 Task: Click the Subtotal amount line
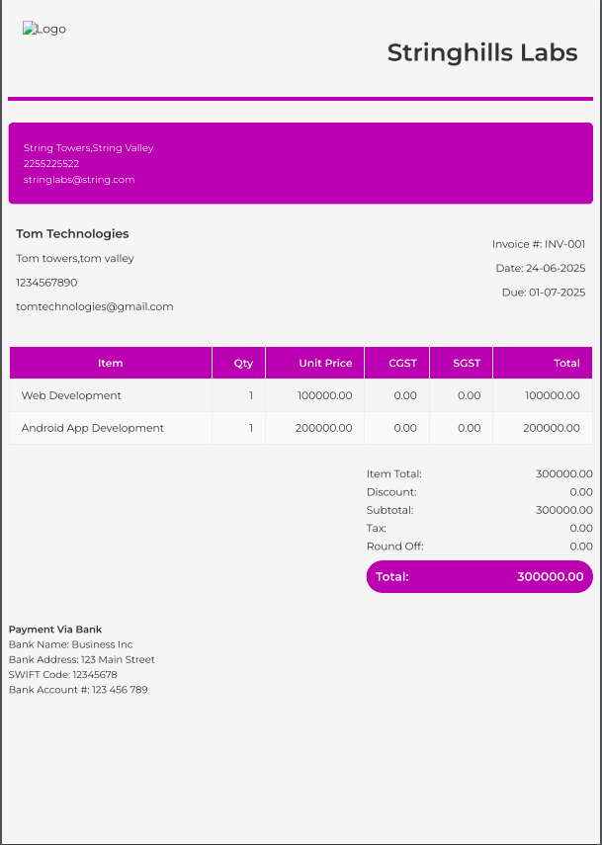[479, 510]
